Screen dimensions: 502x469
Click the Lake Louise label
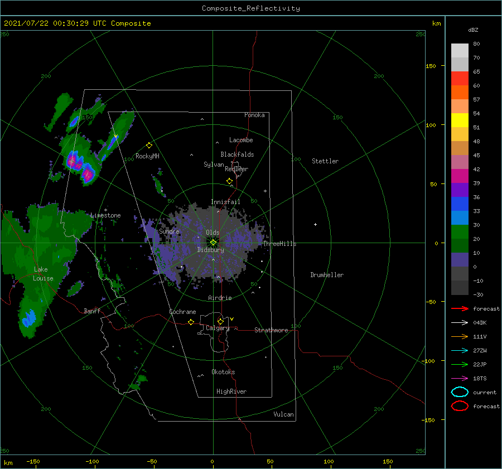click(43, 274)
